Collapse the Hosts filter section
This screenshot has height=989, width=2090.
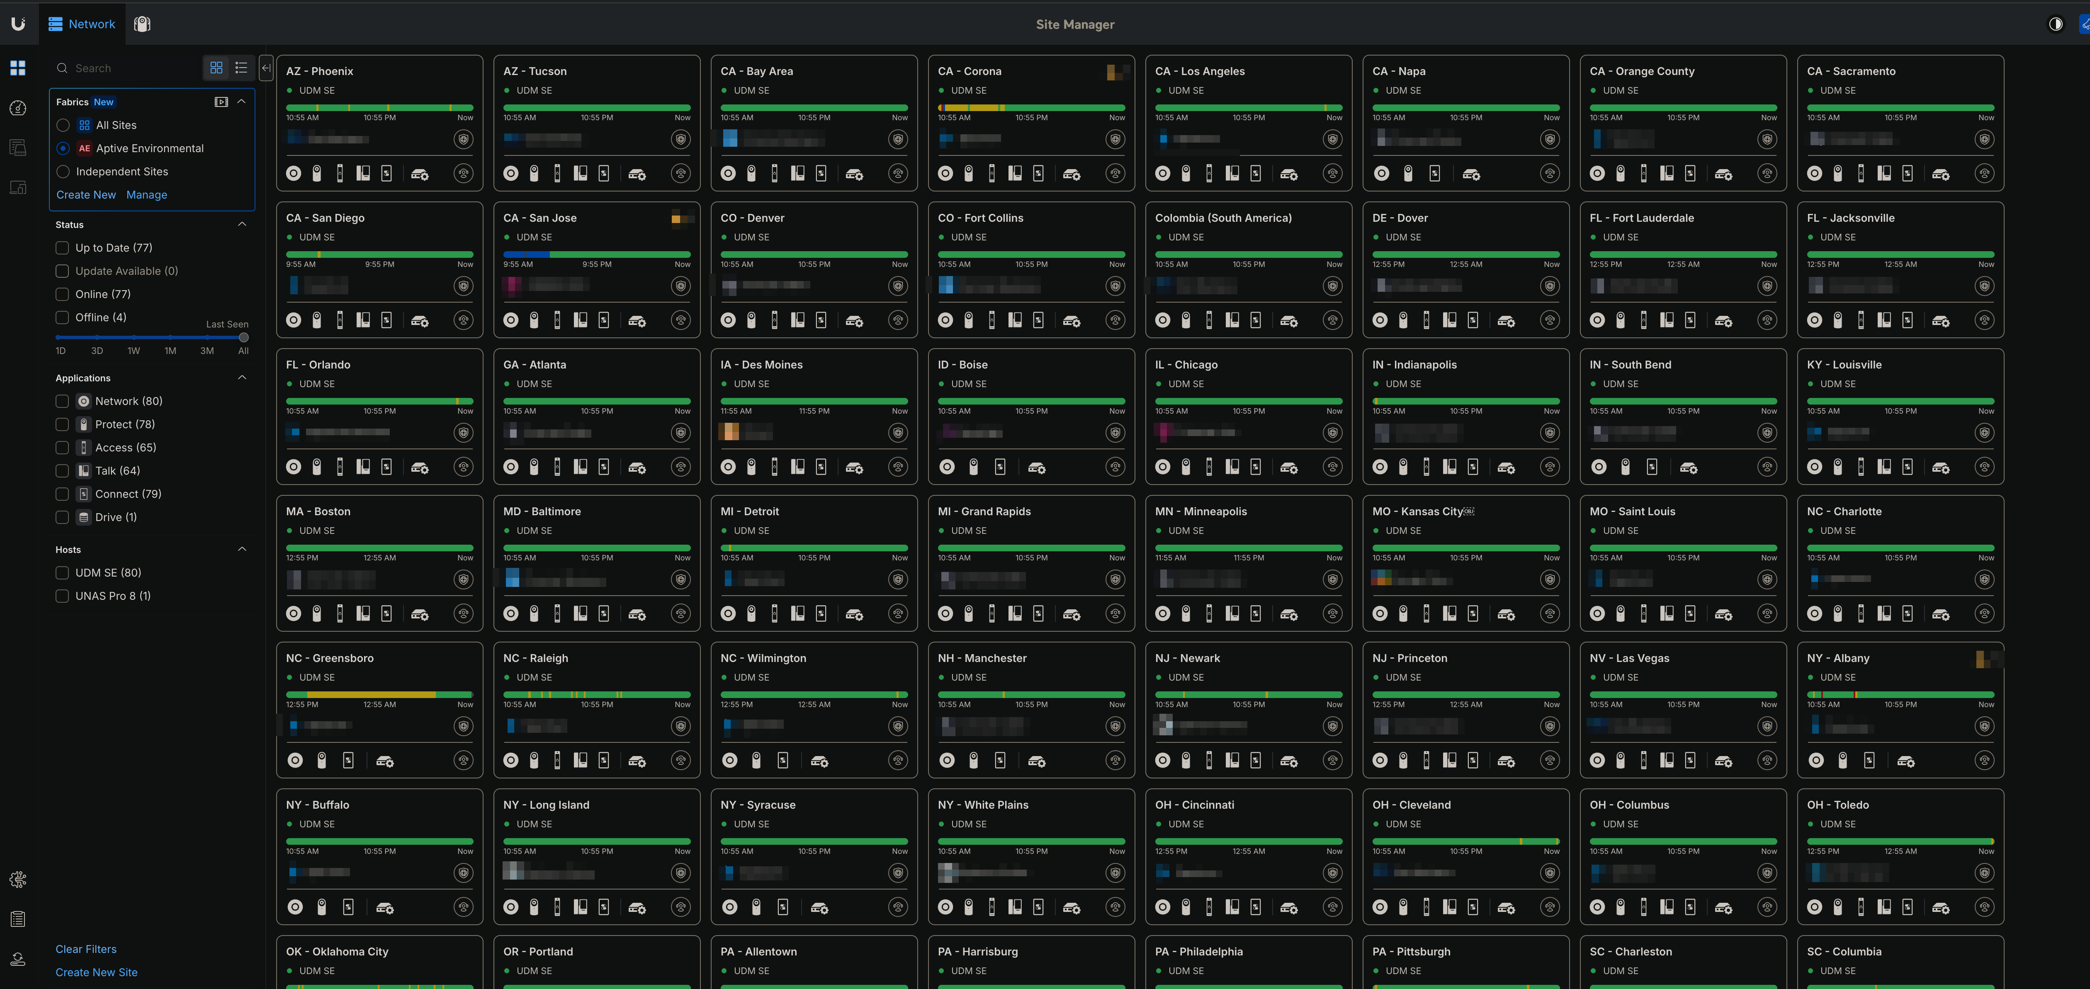pos(242,550)
